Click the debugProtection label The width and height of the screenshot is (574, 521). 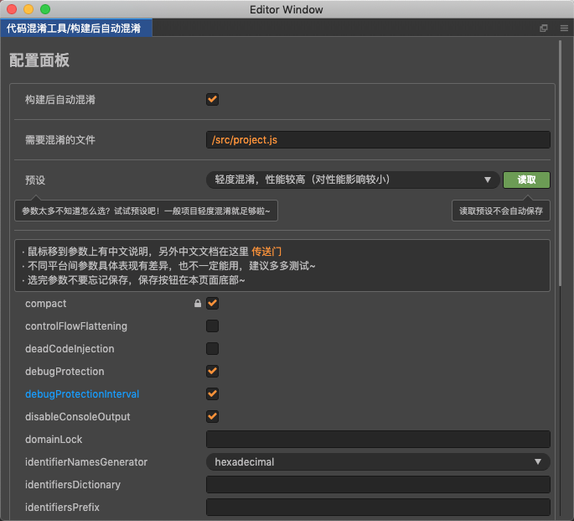pos(65,372)
